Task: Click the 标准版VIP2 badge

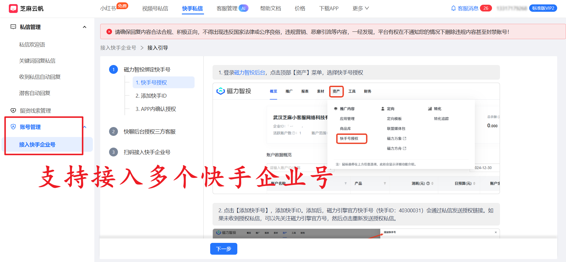Action: point(543,8)
